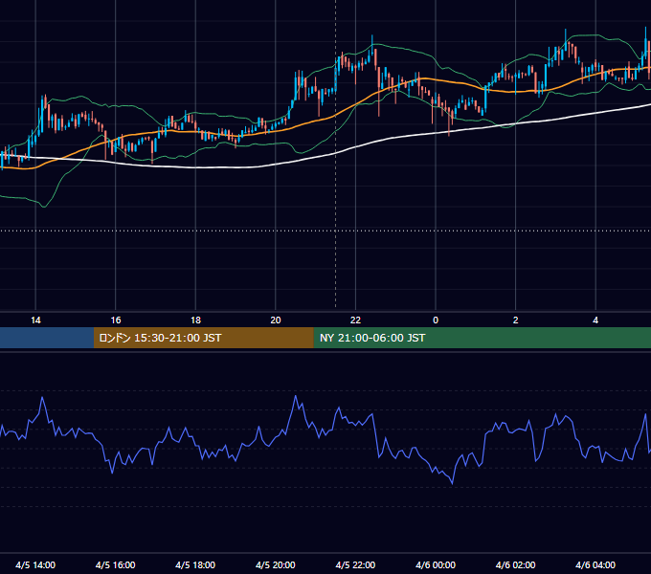Click the blue session bar before London

(x=47, y=338)
